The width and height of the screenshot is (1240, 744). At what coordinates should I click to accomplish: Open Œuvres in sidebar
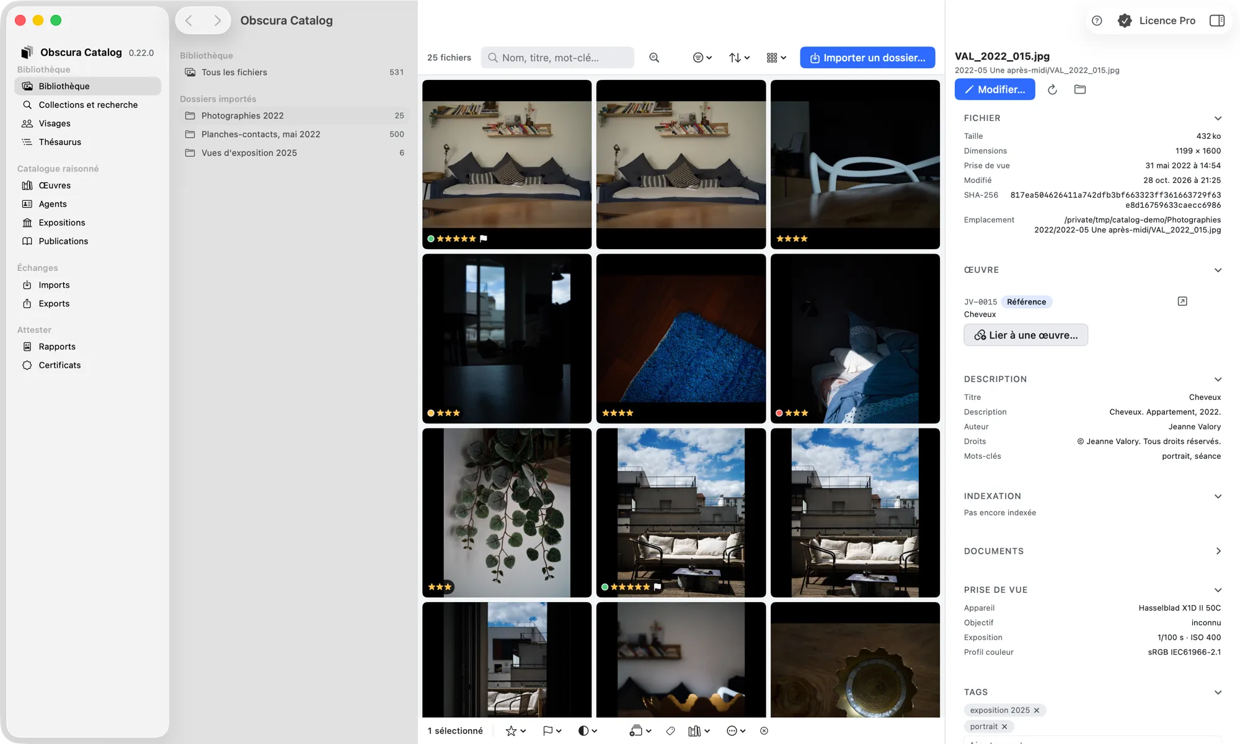click(x=87, y=185)
